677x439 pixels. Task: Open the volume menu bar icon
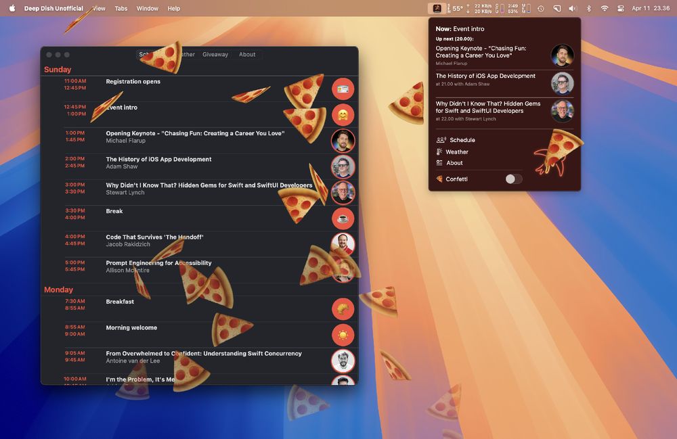click(x=573, y=8)
